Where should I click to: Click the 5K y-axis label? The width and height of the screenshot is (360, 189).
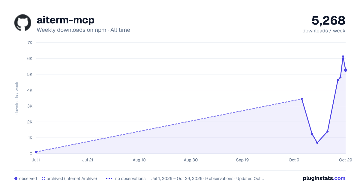pos(30,74)
